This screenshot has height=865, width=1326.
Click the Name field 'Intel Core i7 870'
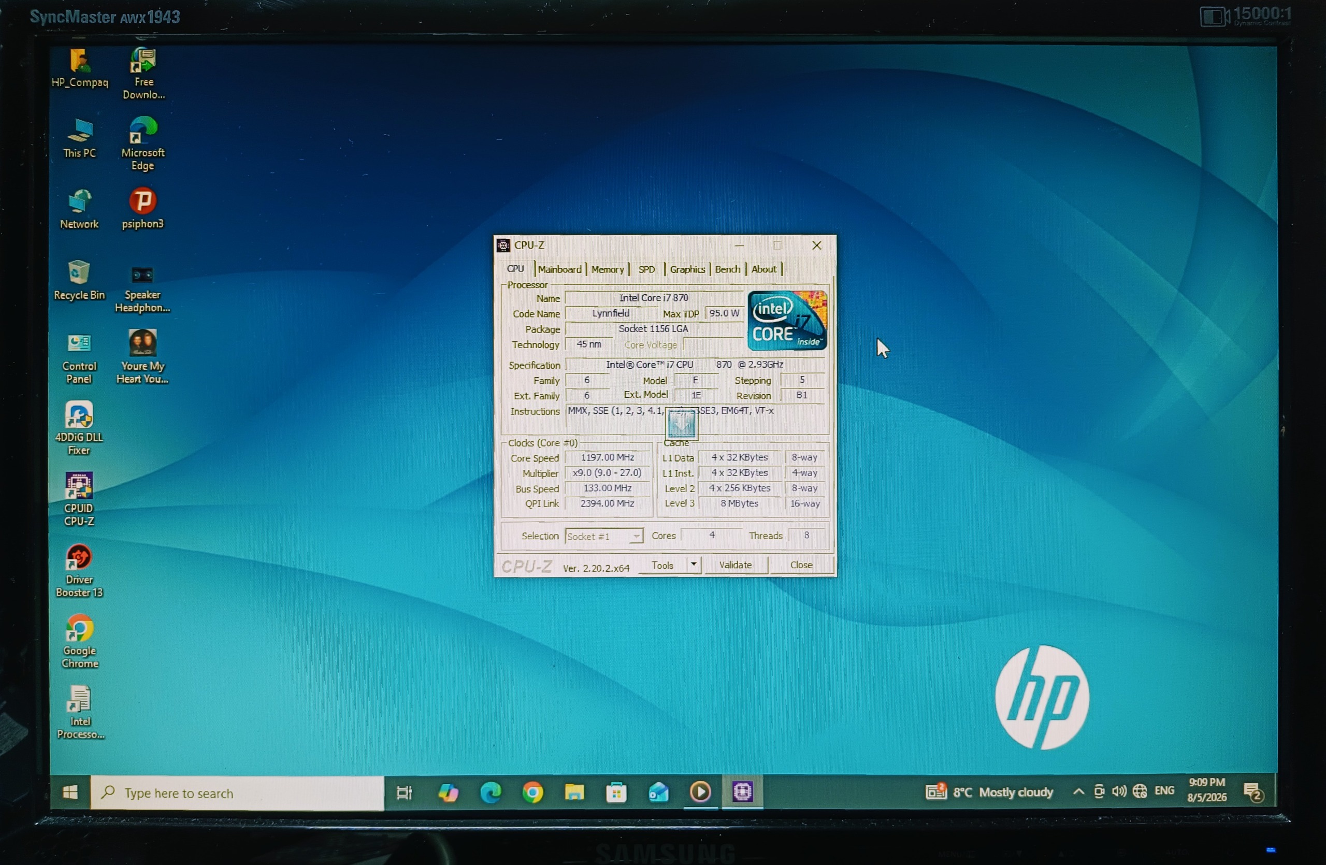(654, 298)
